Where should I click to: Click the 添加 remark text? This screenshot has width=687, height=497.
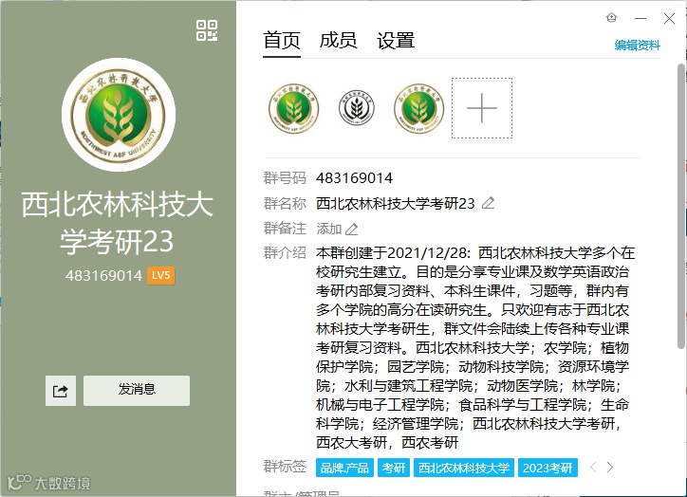[x=329, y=229]
